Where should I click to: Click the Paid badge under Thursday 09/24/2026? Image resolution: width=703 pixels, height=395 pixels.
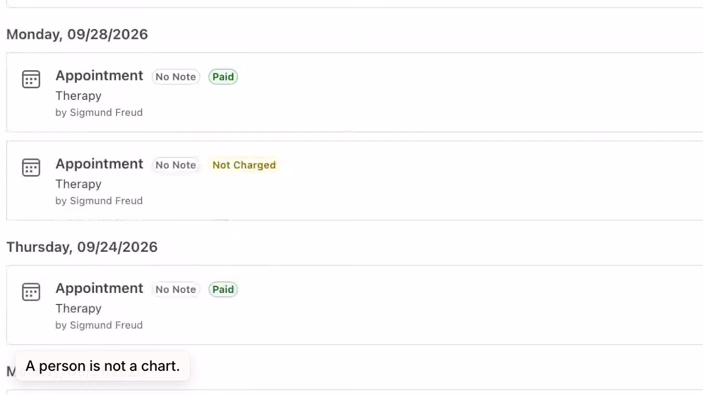click(x=223, y=290)
